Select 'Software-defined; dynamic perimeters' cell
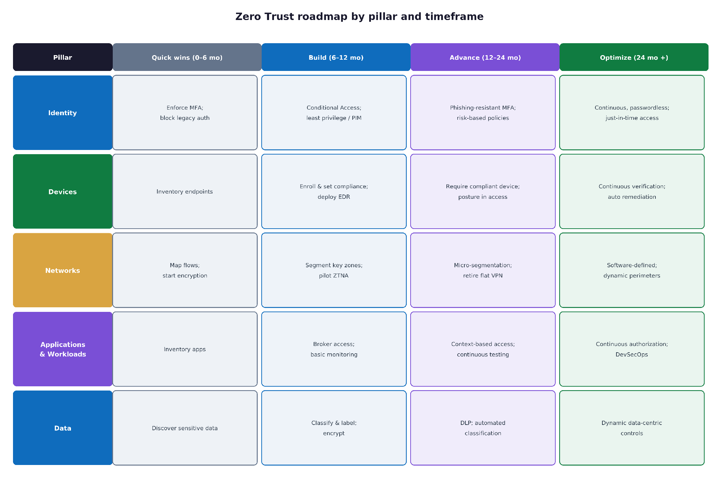Image resolution: width=719 pixels, height=485 pixels. tap(632, 270)
